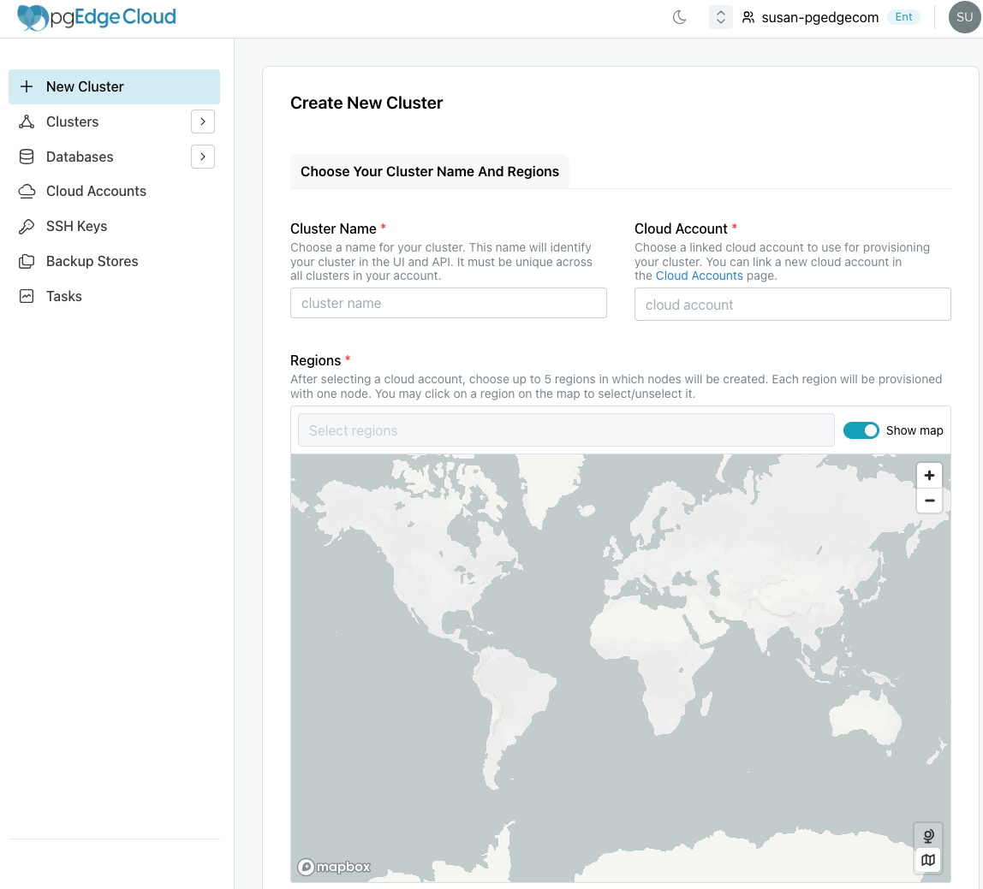Click the New Cluster sidebar button
The height and width of the screenshot is (889, 983).
[x=114, y=86]
